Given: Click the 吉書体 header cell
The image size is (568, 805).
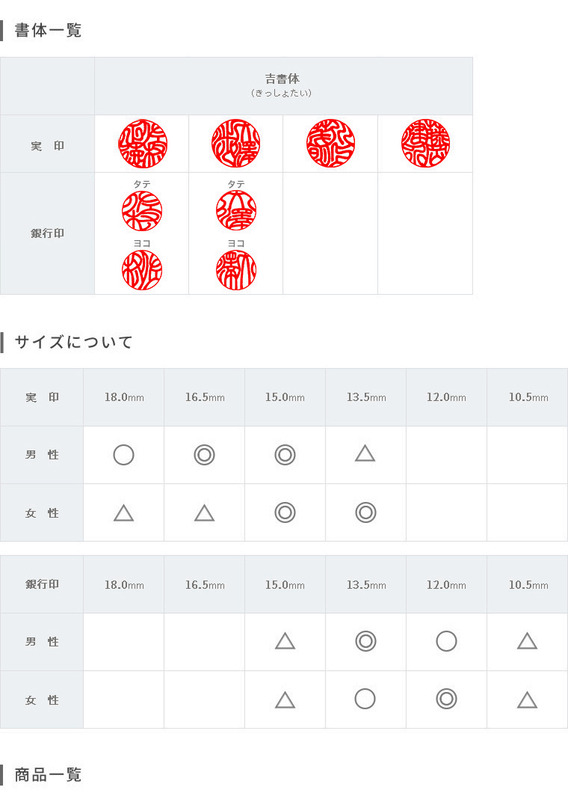Looking at the screenshot, I should pyautogui.click(x=283, y=86).
